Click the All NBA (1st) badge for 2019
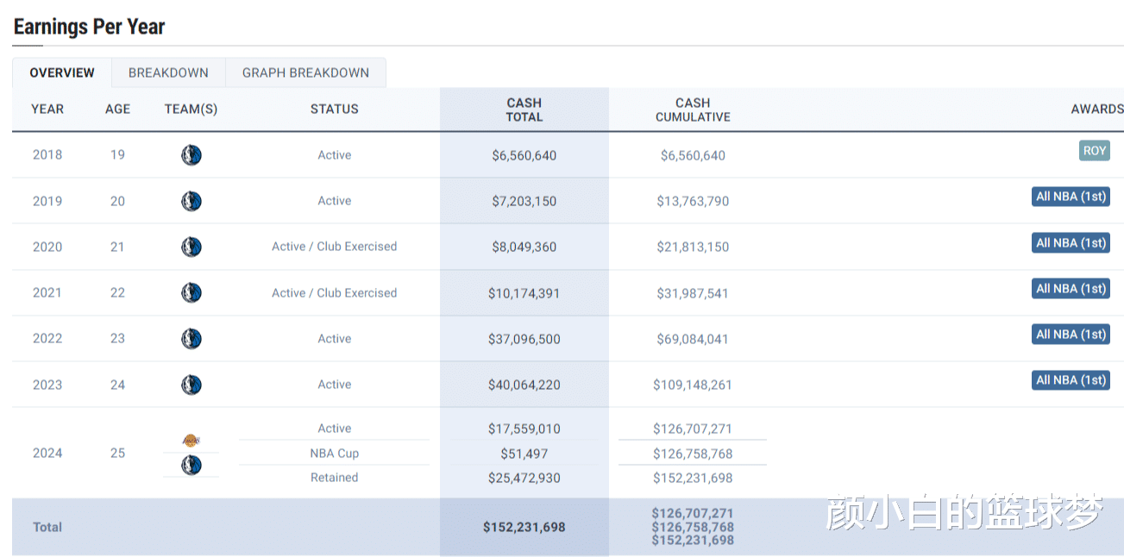The image size is (1124, 557). 1071,197
